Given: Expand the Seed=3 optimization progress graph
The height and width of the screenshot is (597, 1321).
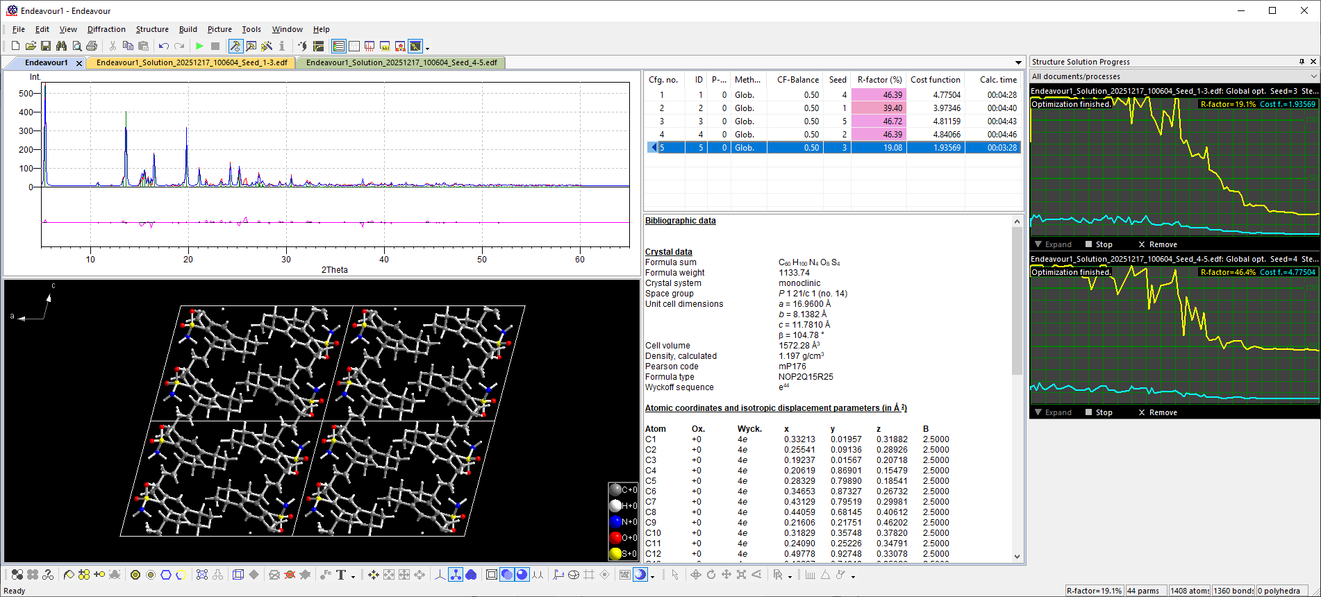Looking at the screenshot, I should coord(1053,244).
